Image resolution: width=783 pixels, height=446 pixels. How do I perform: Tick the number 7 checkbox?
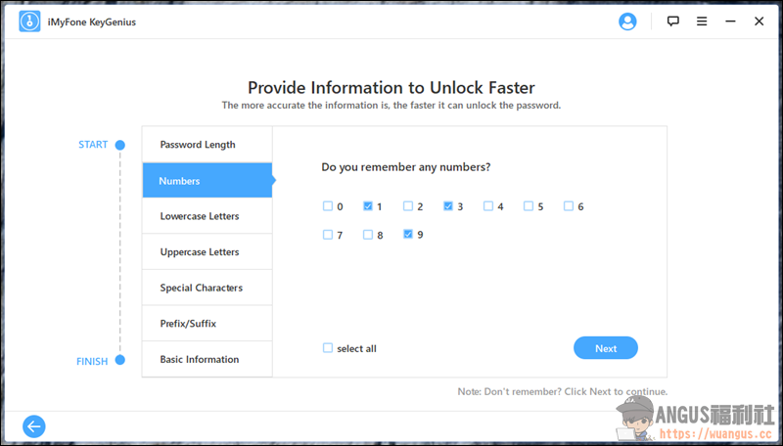pos(328,235)
